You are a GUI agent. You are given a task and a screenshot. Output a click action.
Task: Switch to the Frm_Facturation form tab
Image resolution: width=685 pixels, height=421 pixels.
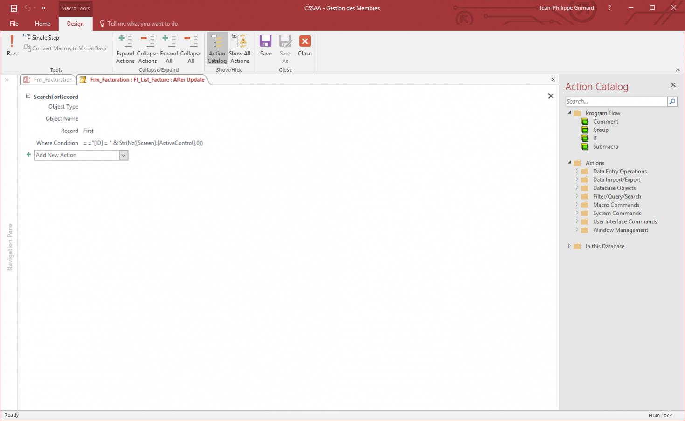pyautogui.click(x=48, y=80)
